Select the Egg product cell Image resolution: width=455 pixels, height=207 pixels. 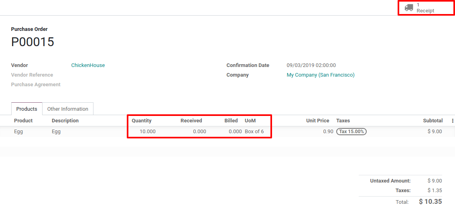18,132
